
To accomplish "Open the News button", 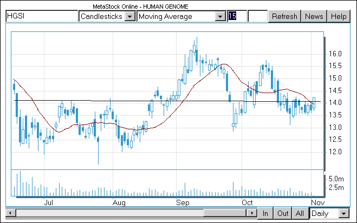I will (314, 16).
